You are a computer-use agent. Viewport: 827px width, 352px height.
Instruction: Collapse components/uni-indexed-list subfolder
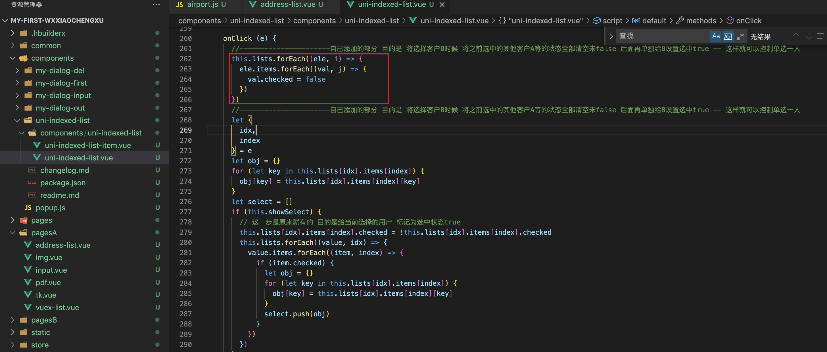[x=91, y=133]
